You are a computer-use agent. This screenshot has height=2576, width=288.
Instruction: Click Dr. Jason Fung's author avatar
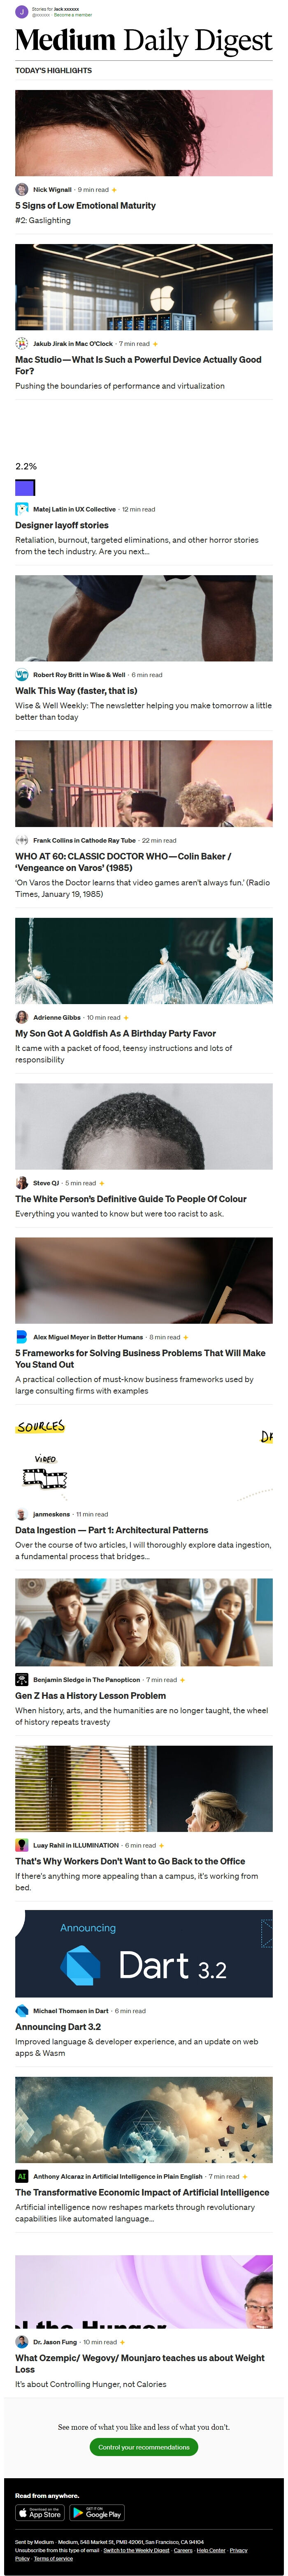(21, 2342)
